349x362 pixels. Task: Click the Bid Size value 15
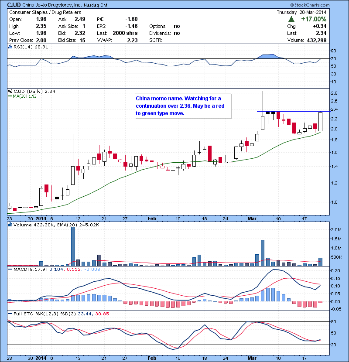pyautogui.click(x=82, y=40)
